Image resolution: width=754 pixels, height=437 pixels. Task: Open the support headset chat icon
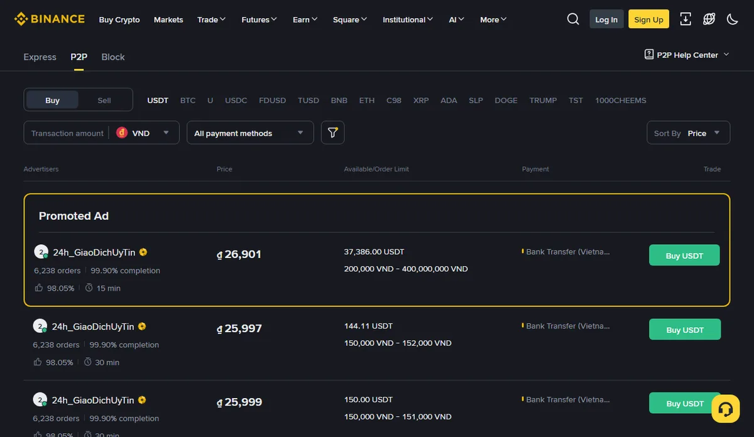(x=725, y=409)
